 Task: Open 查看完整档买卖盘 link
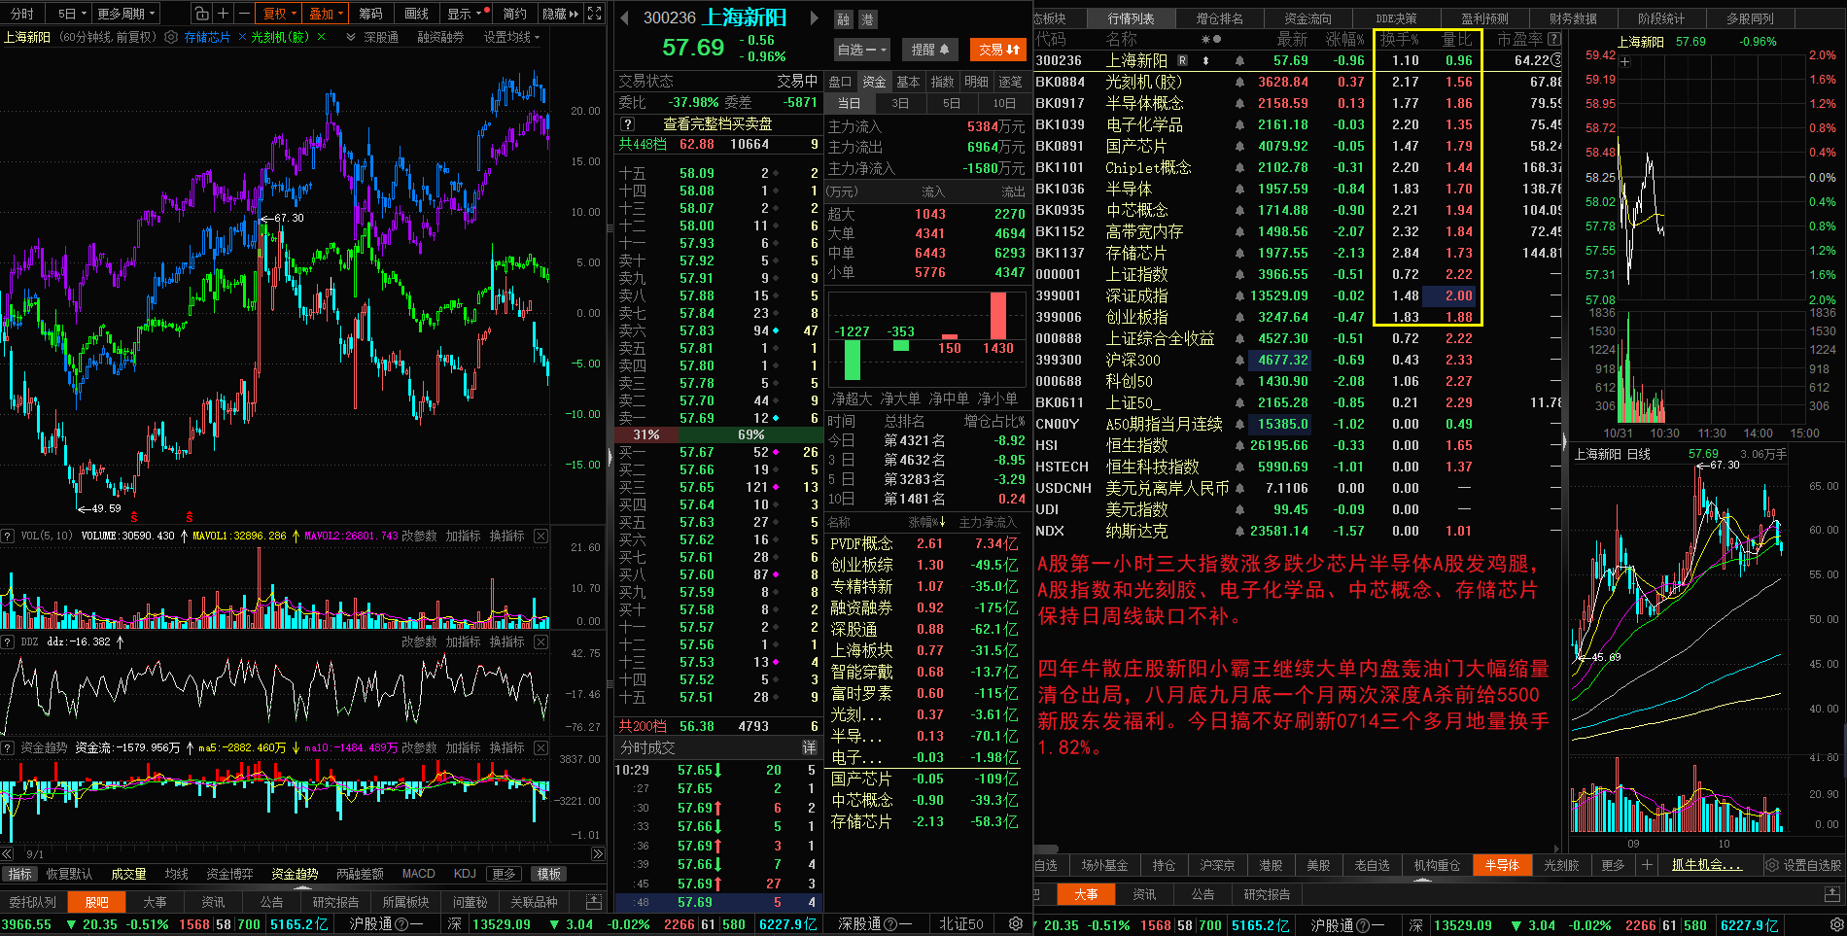[x=717, y=123]
